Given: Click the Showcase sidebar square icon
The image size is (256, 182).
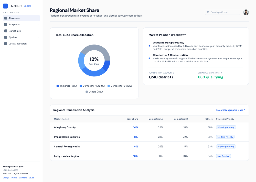Looking at the screenshot, I should pos(6,18).
